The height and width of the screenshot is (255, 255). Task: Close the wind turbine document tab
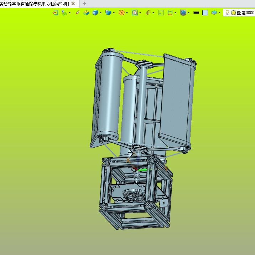[73, 4]
